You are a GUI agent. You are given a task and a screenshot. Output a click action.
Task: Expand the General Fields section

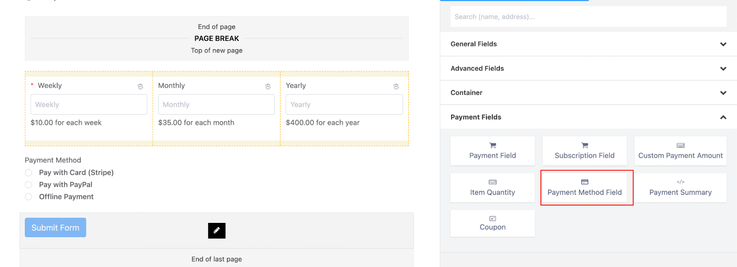[588, 44]
